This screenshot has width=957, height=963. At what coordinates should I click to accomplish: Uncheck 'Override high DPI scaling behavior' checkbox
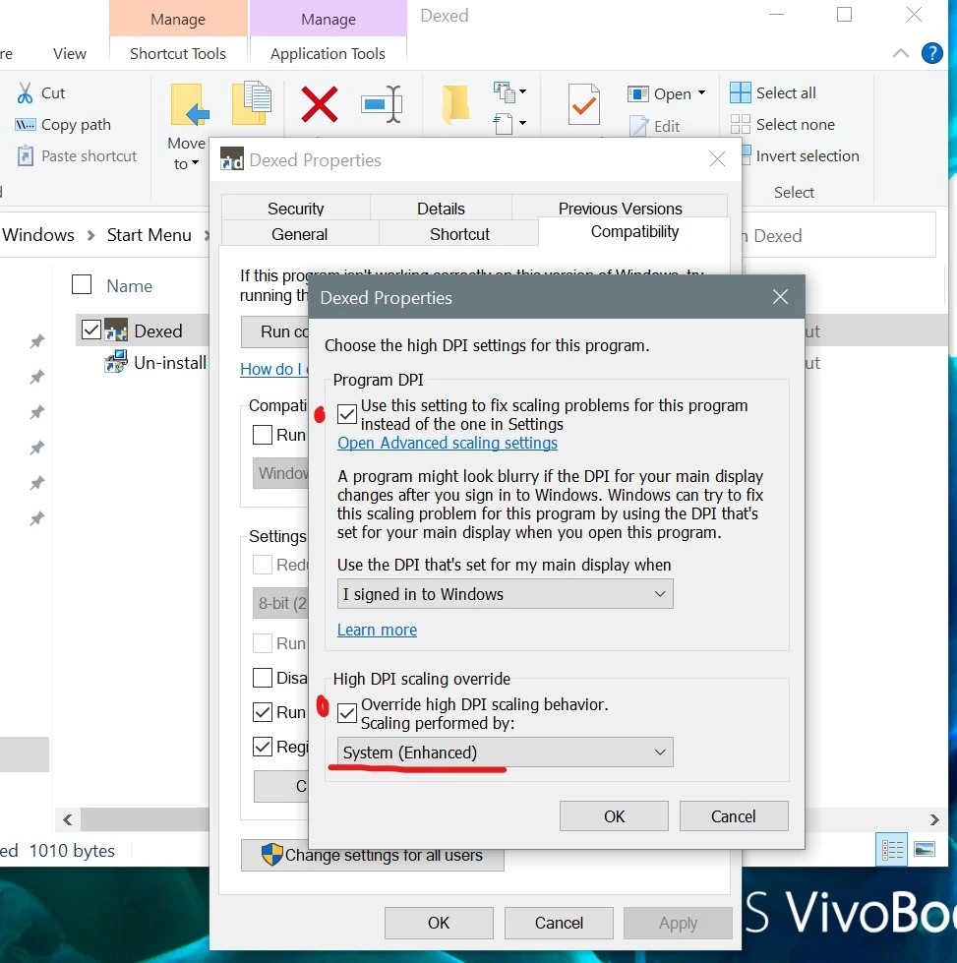(347, 713)
